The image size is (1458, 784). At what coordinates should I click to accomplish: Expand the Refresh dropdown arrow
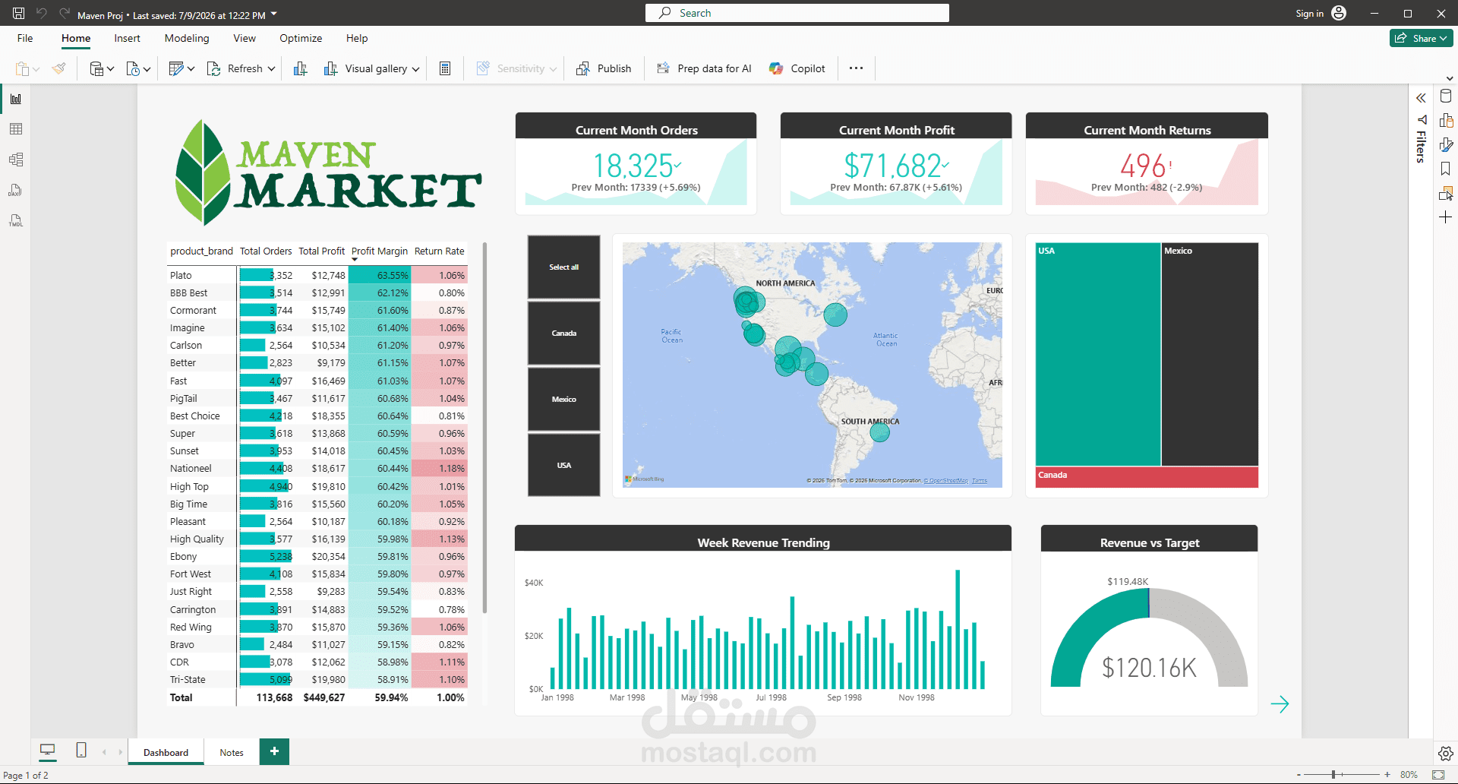click(271, 69)
